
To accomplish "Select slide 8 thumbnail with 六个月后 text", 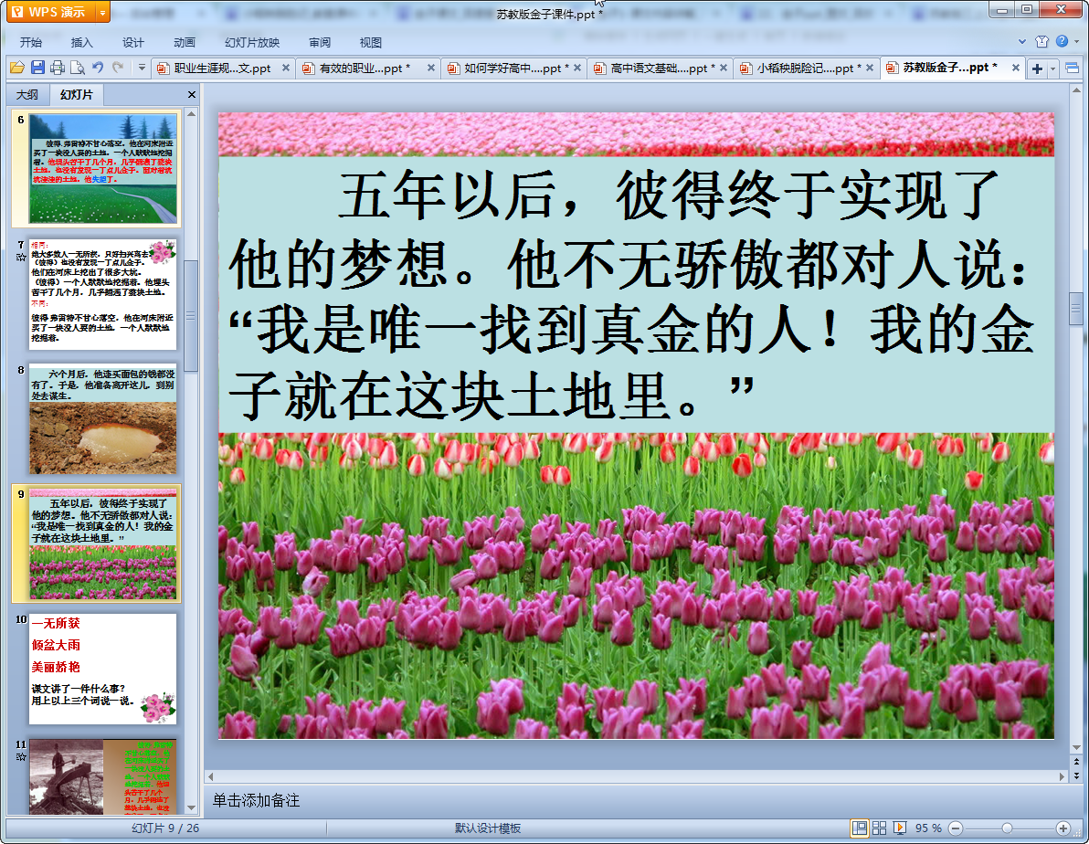I will [x=103, y=419].
